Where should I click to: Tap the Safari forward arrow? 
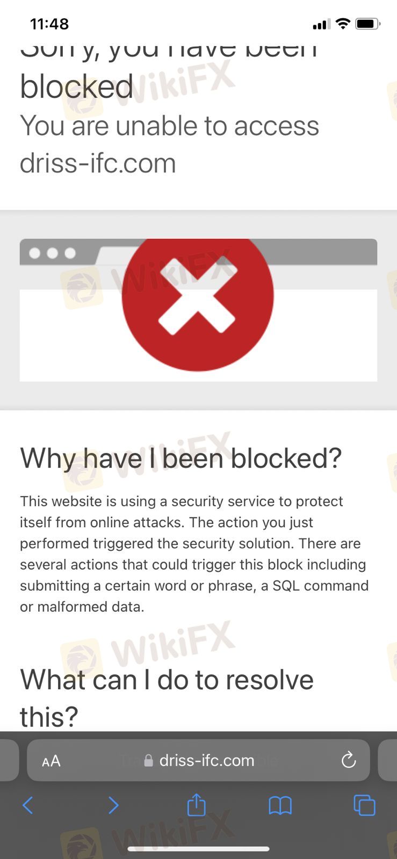point(113,805)
